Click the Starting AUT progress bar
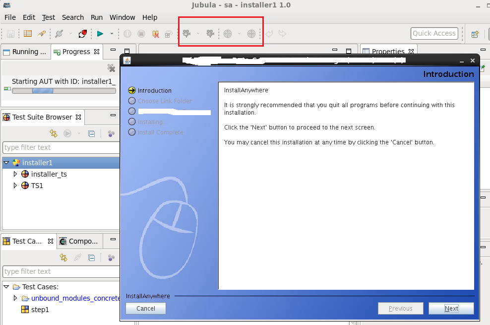490x325 pixels. pyautogui.click(x=64, y=91)
